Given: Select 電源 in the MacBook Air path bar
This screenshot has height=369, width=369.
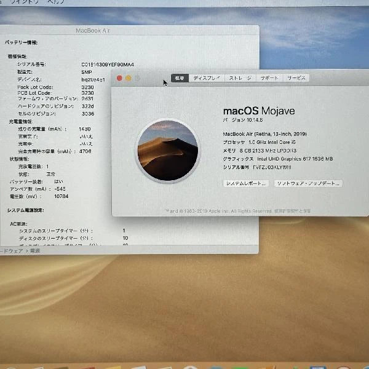Looking at the screenshot, I should click(35, 251).
